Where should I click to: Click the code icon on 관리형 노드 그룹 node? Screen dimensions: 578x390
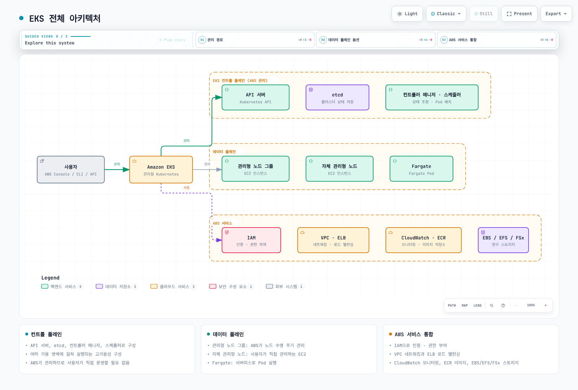227,161
